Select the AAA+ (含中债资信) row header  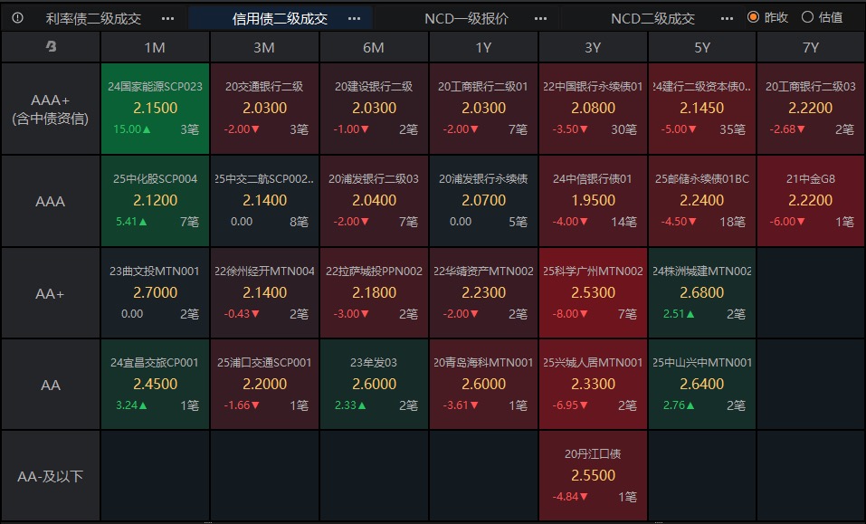[x=51, y=109]
